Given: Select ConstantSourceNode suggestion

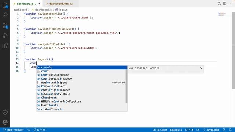Looking at the screenshot, I should coord(81,75).
